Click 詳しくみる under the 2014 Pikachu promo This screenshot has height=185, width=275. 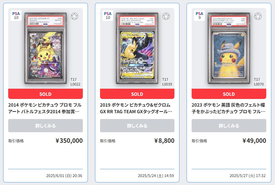tap(46, 126)
